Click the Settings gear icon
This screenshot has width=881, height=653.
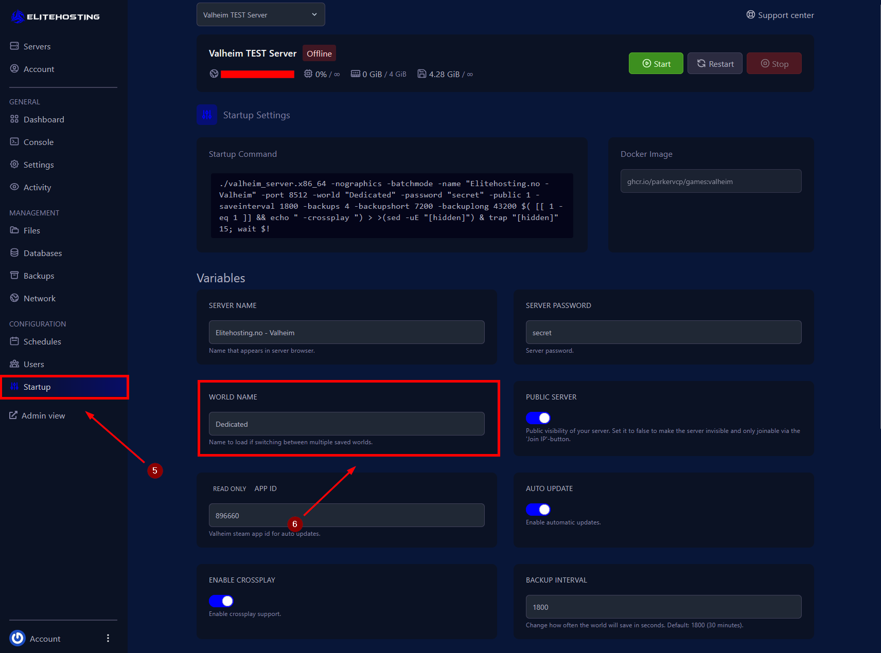(x=14, y=165)
